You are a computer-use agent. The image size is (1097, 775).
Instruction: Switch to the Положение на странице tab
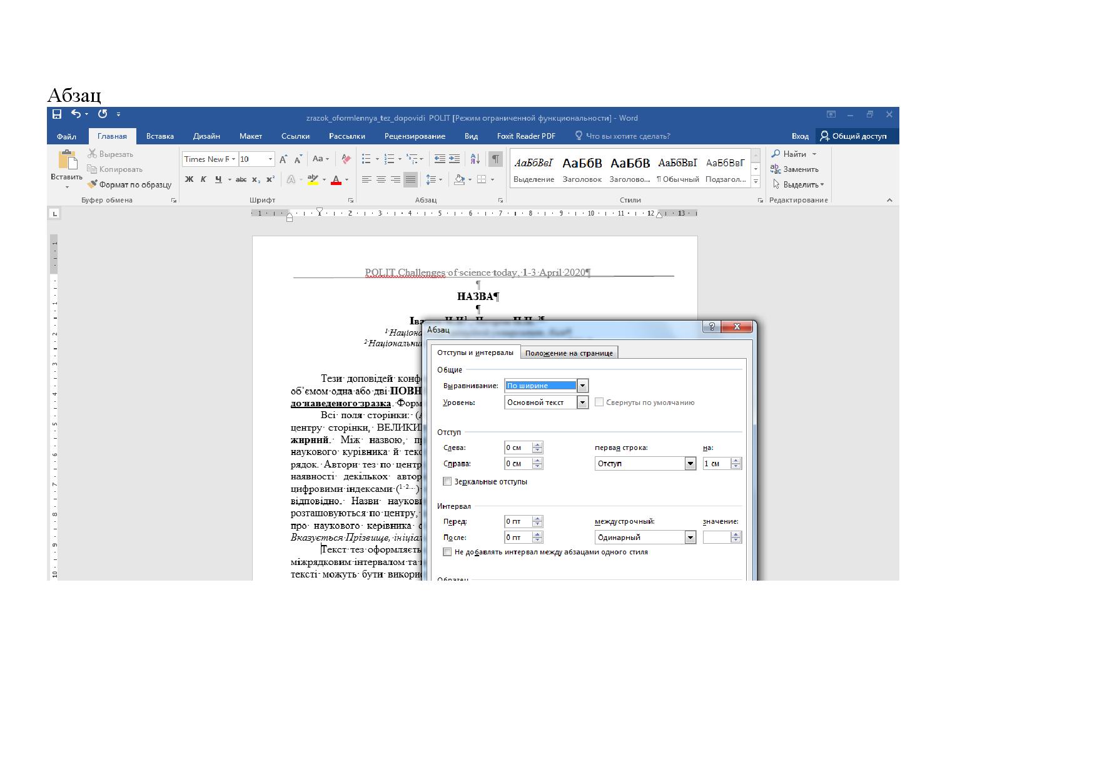coord(569,353)
